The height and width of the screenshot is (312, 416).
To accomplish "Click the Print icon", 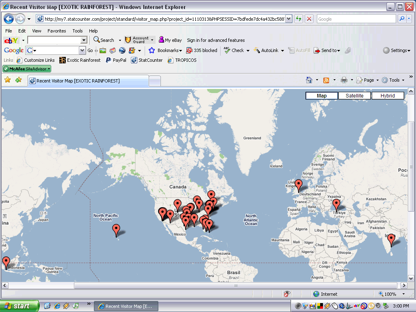I will tap(344, 80).
